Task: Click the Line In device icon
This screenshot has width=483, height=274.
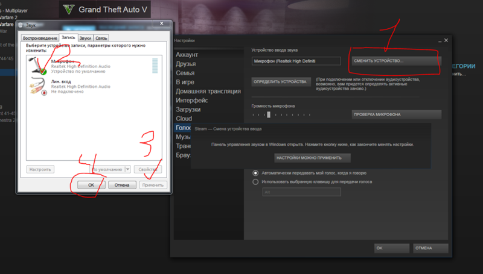Action: pyautogui.click(x=38, y=86)
